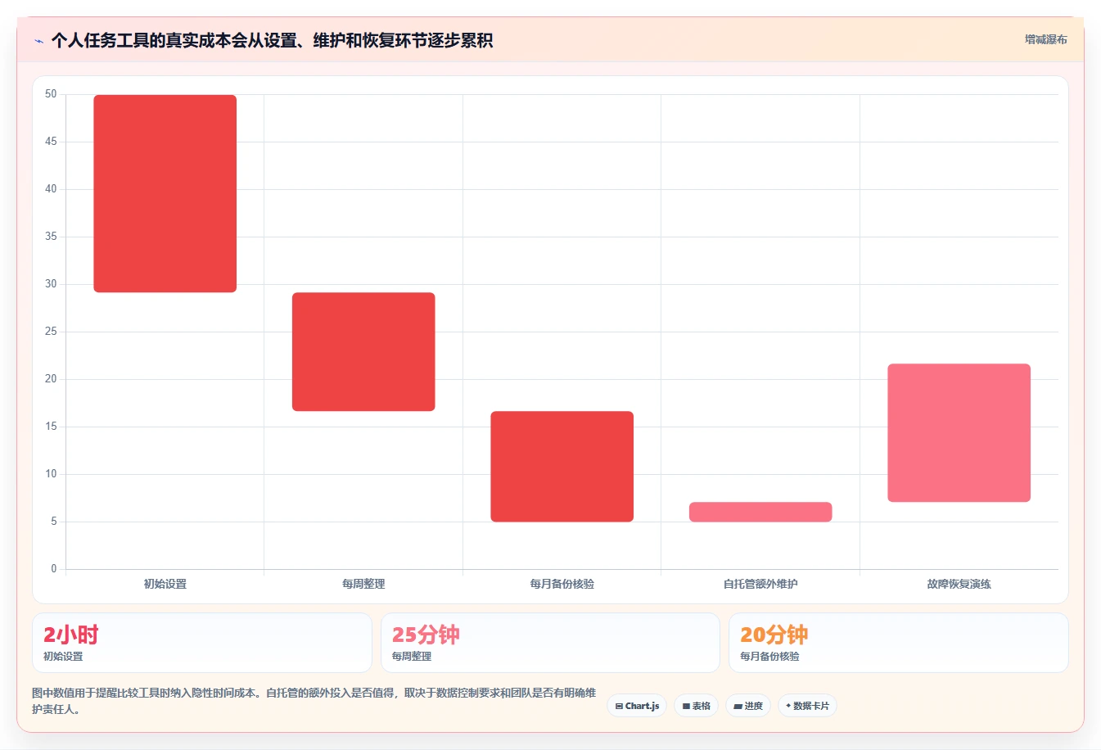Screen dimensions: 1101x750
Task: Click the 每月备份核验 waterfall bar
Action: click(562, 467)
